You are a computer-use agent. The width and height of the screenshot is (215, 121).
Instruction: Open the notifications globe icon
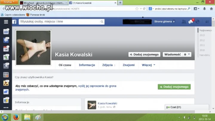point(197,22)
